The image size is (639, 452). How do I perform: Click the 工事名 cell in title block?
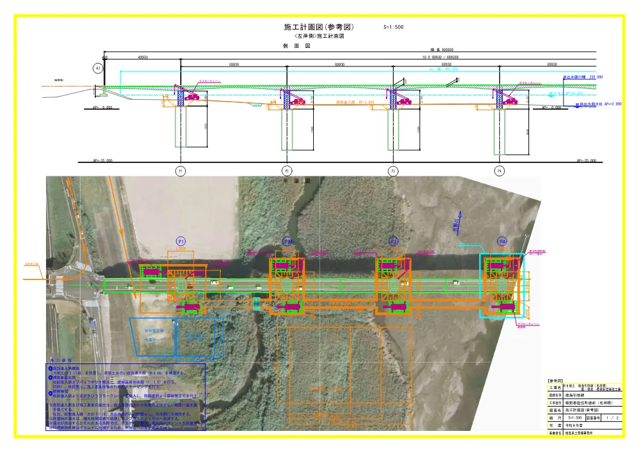click(x=555, y=387)
